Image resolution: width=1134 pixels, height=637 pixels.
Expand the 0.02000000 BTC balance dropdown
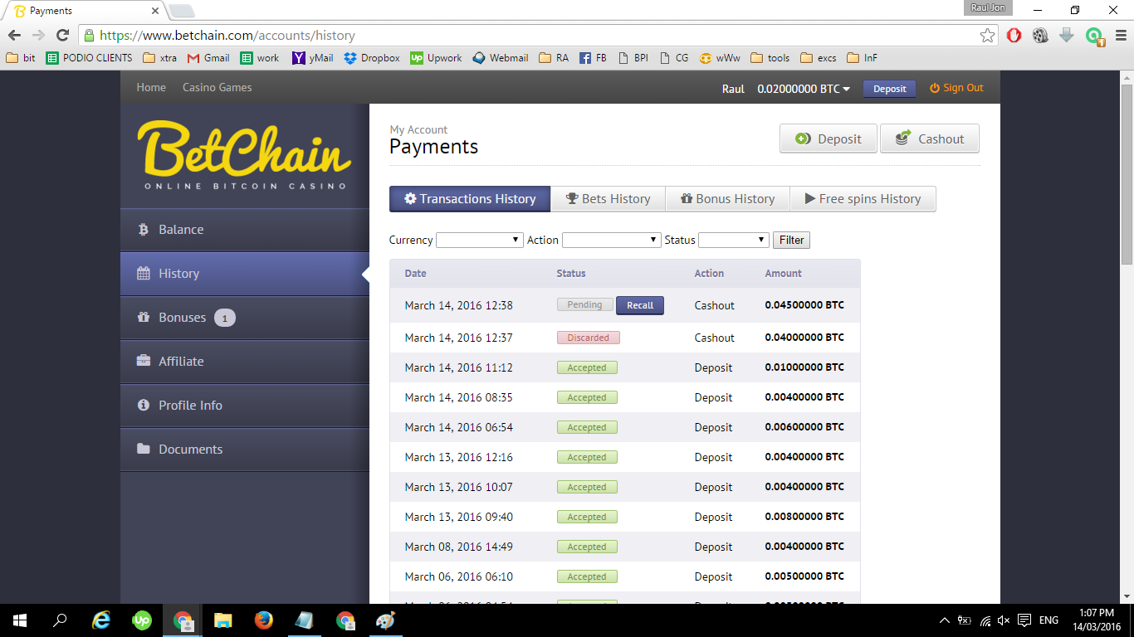[804, 89]
